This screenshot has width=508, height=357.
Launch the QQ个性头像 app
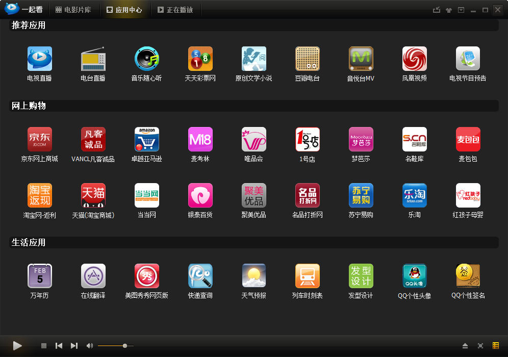[x=414, y=276]
